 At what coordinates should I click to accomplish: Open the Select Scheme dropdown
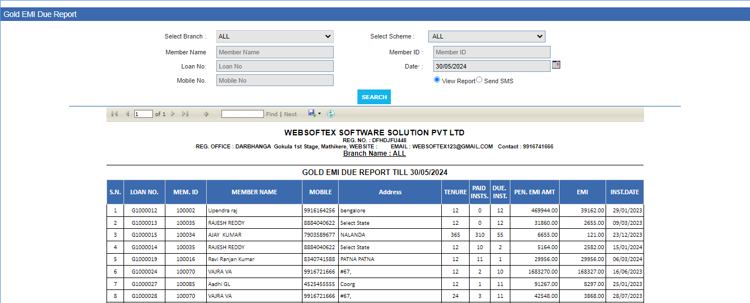click(487, 36)
